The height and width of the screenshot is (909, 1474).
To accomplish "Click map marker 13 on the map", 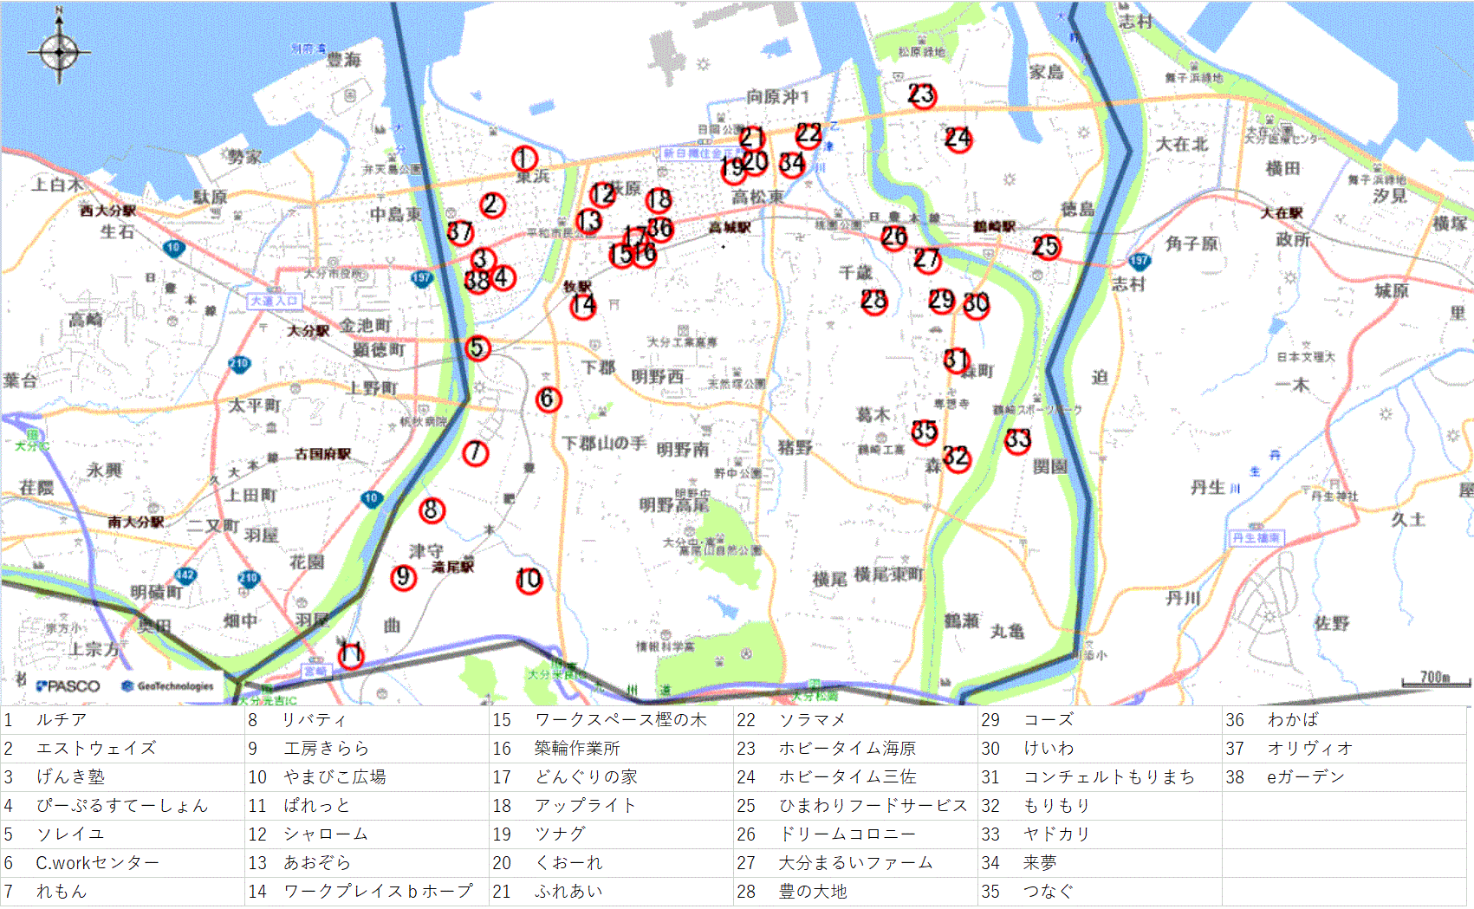I will coord(589,222).
